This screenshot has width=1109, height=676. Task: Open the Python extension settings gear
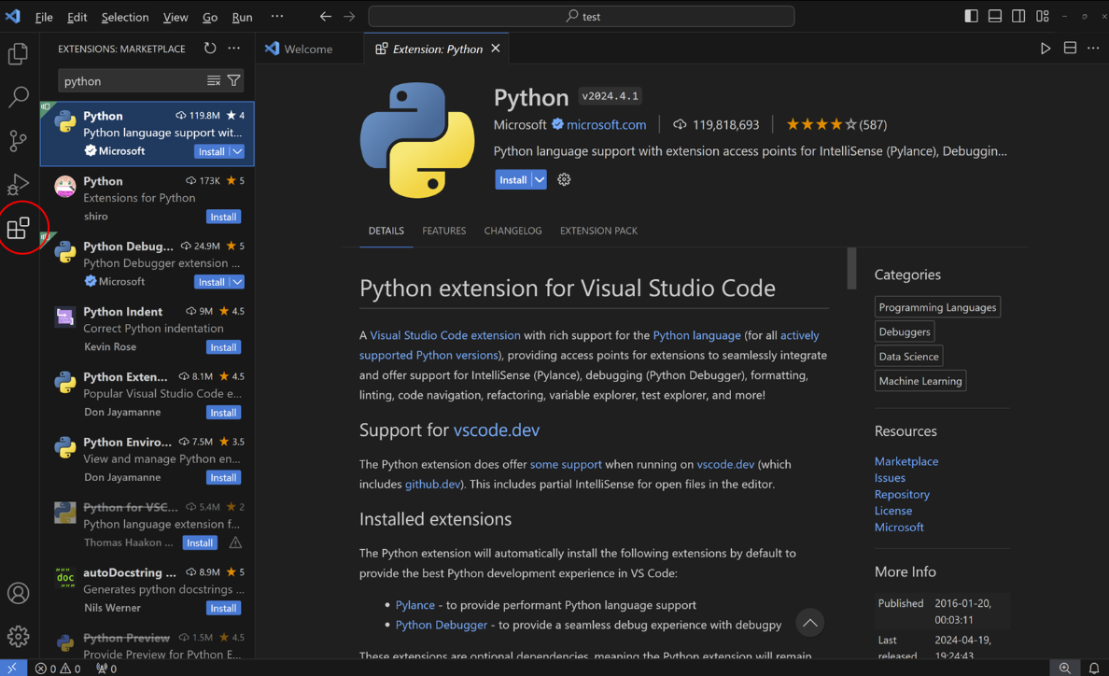[x=564, y=179]
